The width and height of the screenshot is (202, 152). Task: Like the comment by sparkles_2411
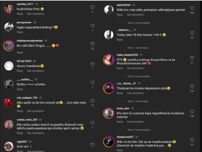[x=92, y=7]
